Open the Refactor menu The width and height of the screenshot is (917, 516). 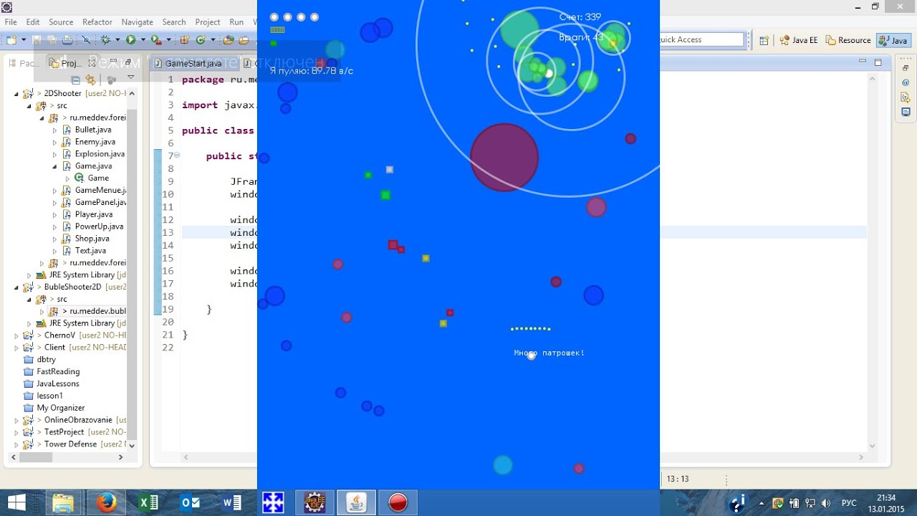click(x=97, y=22)
